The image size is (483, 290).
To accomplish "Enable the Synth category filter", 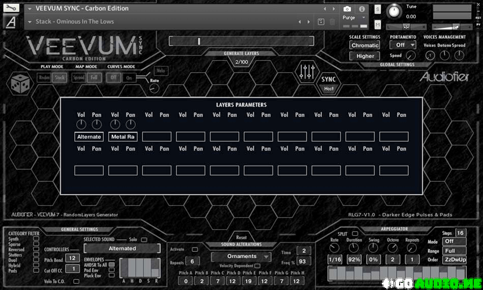I will [x=36, y=239].
